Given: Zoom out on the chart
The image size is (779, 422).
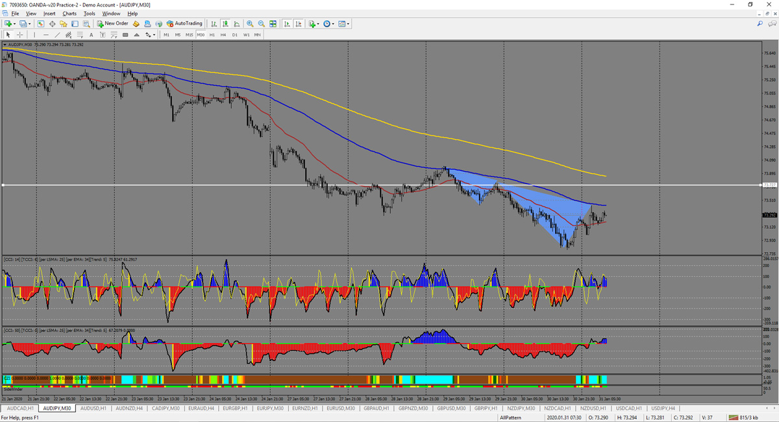Looking at the screenshot, I should coord(261,24).
